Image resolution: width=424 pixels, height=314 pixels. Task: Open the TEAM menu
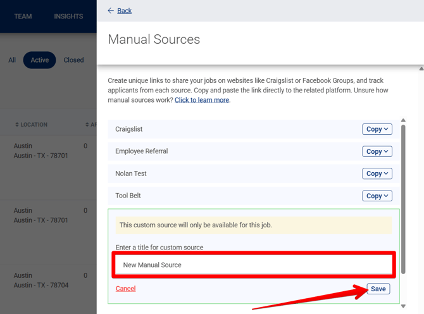[23, 16]
